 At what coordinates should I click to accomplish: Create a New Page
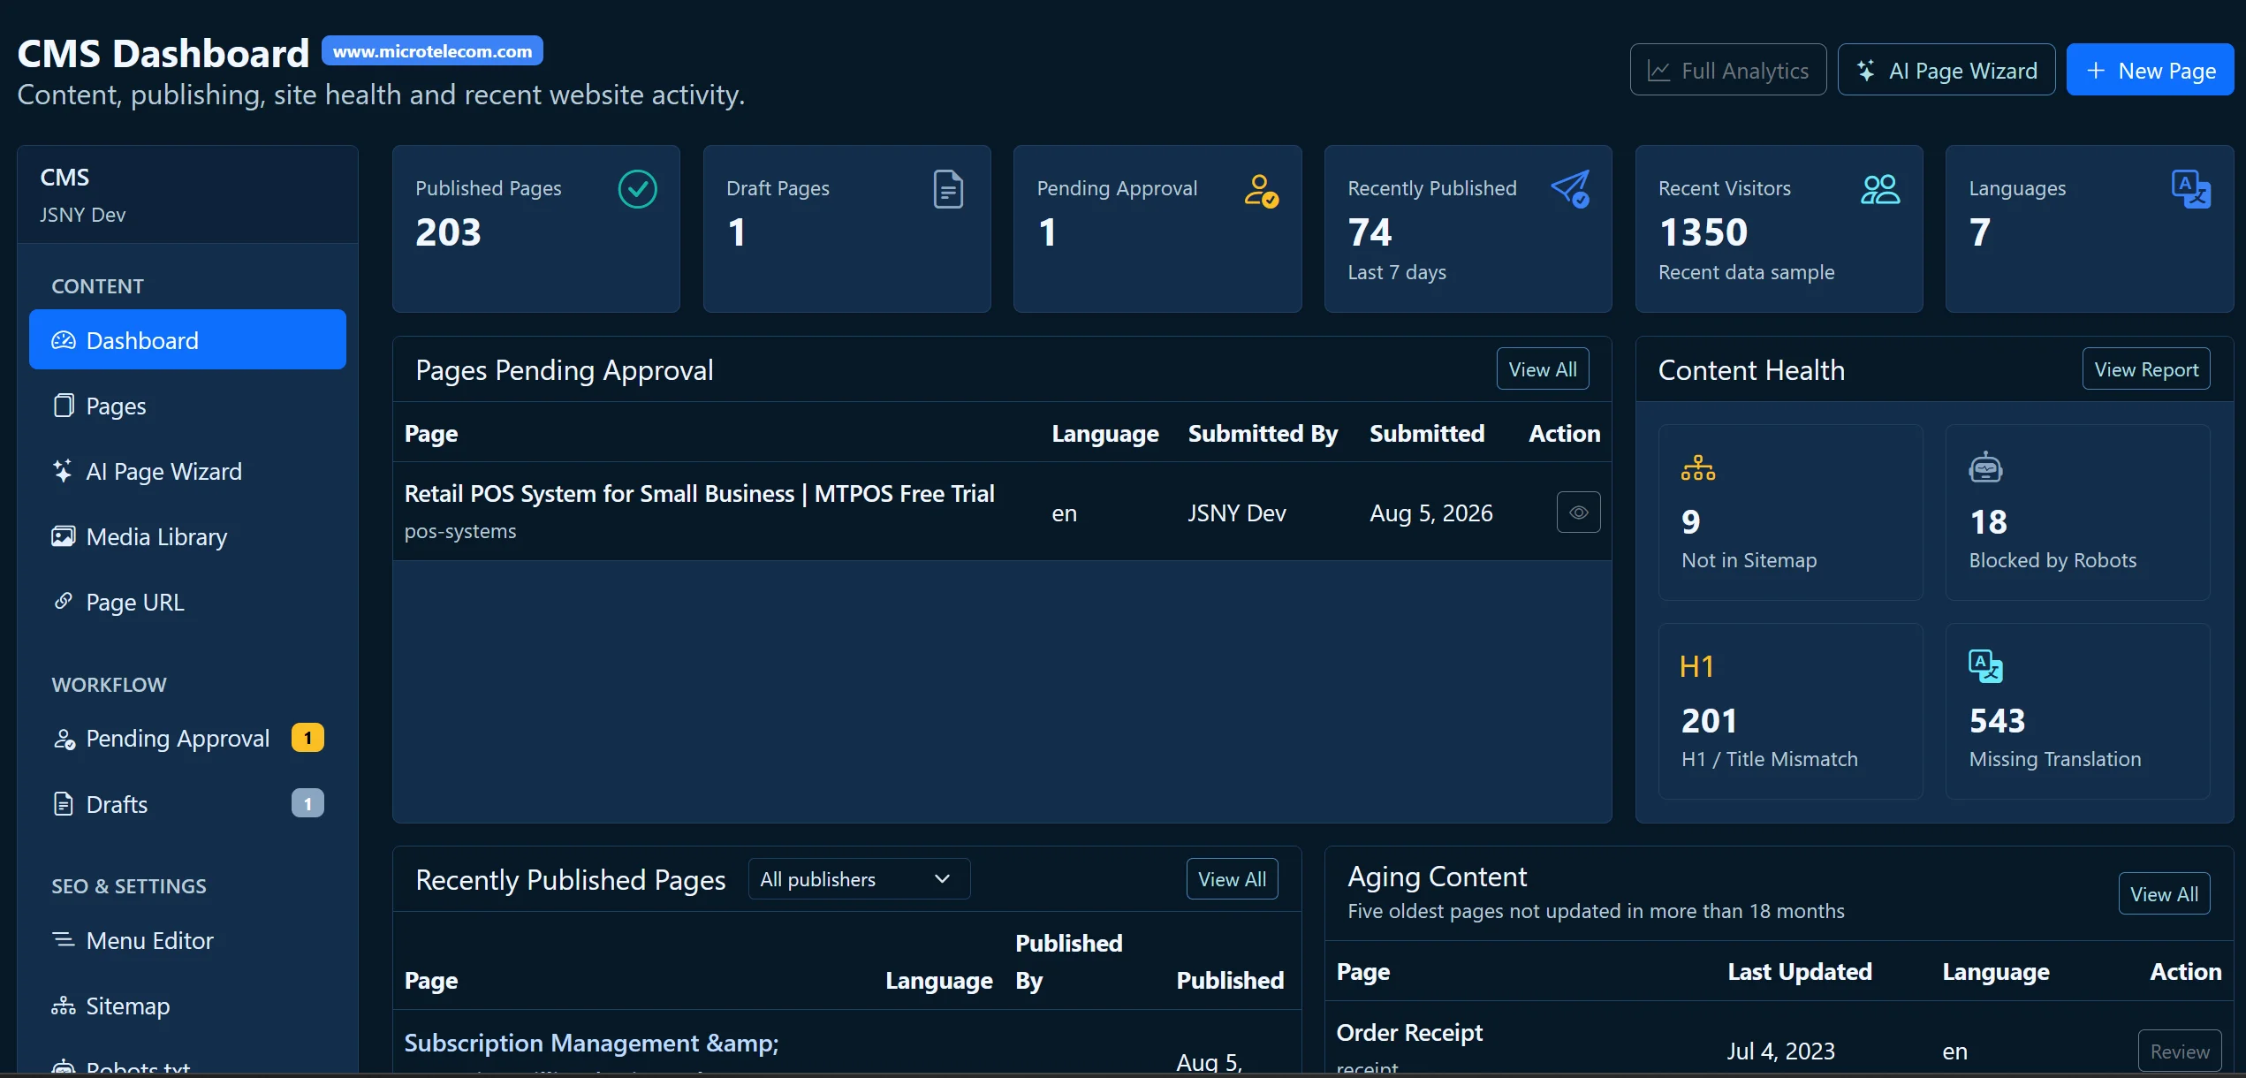coord(2151,70)
